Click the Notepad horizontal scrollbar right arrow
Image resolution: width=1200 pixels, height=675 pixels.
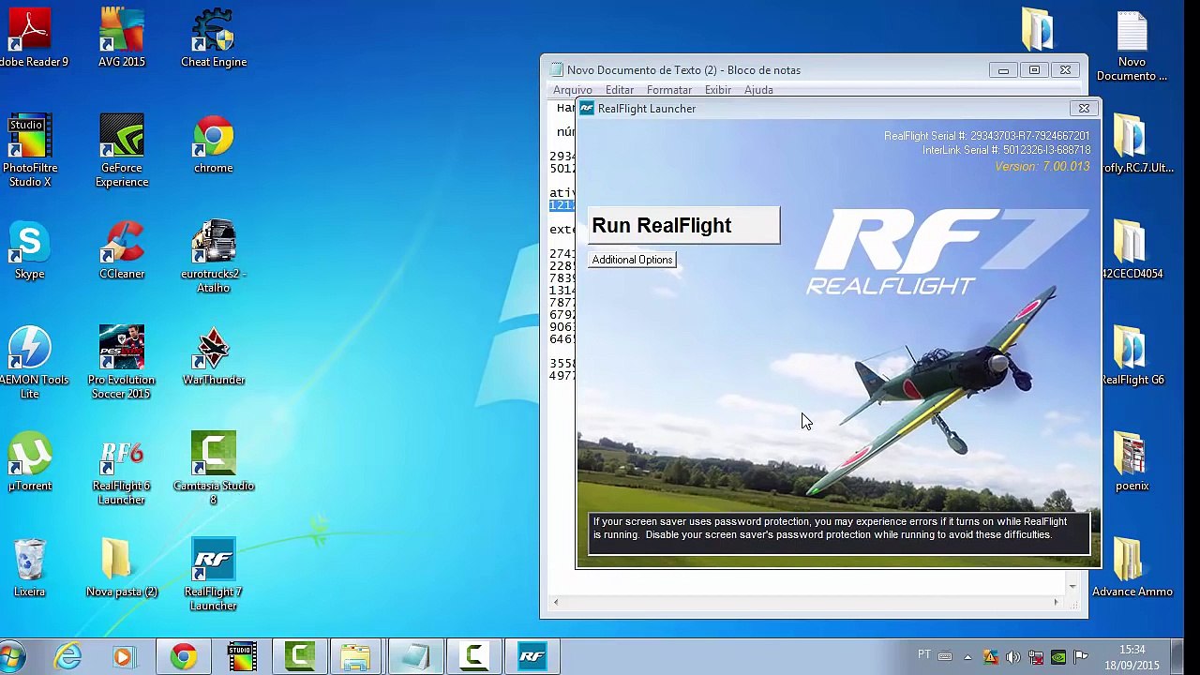point(1056,602)
